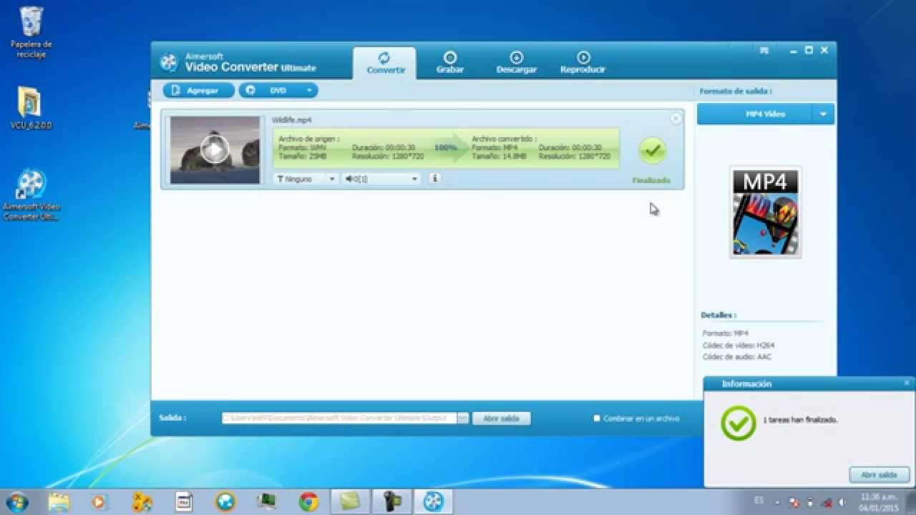Click the MP4 Video output format button
The height and width of the screenshot is (515, 916).
(x=755, y=114)
